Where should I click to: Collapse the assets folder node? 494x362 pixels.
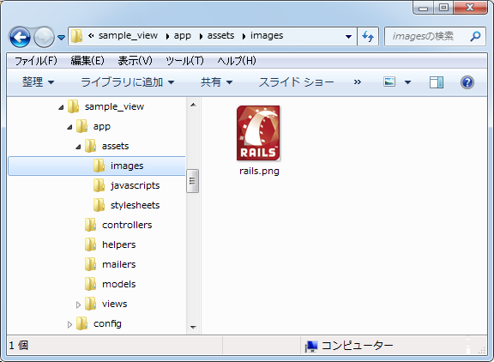coord(78,147)
